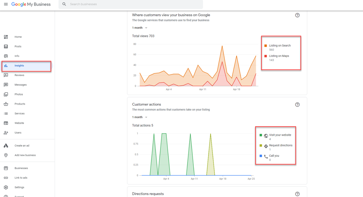
Task: Go to Users section
Action: point(18,133)
